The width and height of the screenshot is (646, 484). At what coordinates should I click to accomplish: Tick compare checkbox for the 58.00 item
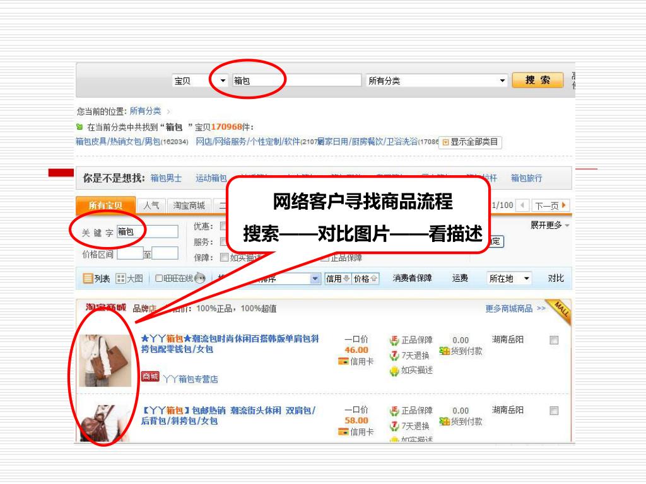554,411
